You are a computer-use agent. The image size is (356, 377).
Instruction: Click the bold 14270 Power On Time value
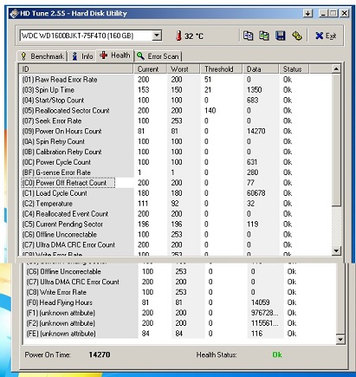pyautogui.click(x=100, y=354)
